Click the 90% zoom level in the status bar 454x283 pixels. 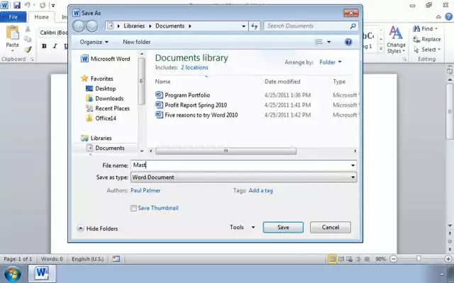click(380, 259)
